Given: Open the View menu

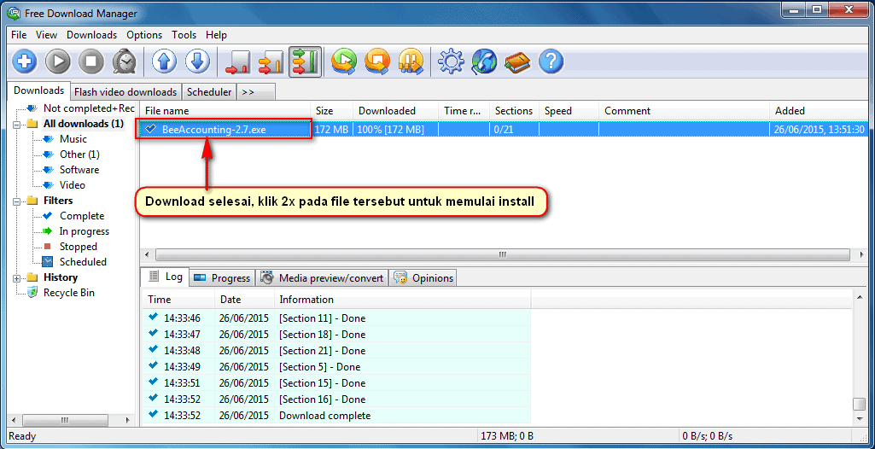Looking at the screenshot, I should coord(46,35).
